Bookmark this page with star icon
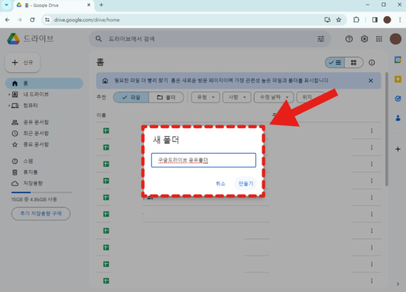Screen dimensions: 406x292 (338, 20)
